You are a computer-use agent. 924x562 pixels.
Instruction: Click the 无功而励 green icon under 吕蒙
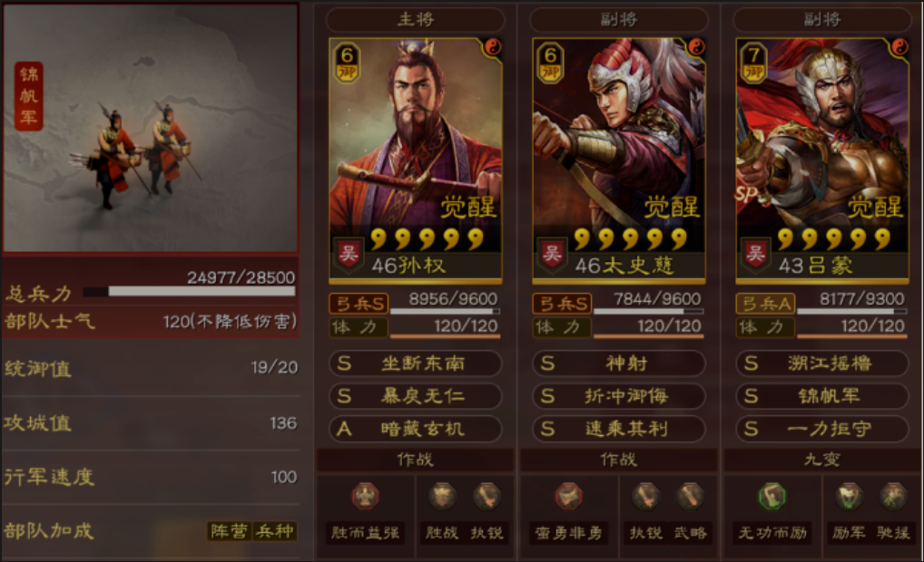(x=772, y=496)
